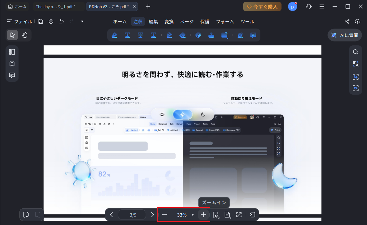Enable full screen reading mode

click(x=239, y=215)
